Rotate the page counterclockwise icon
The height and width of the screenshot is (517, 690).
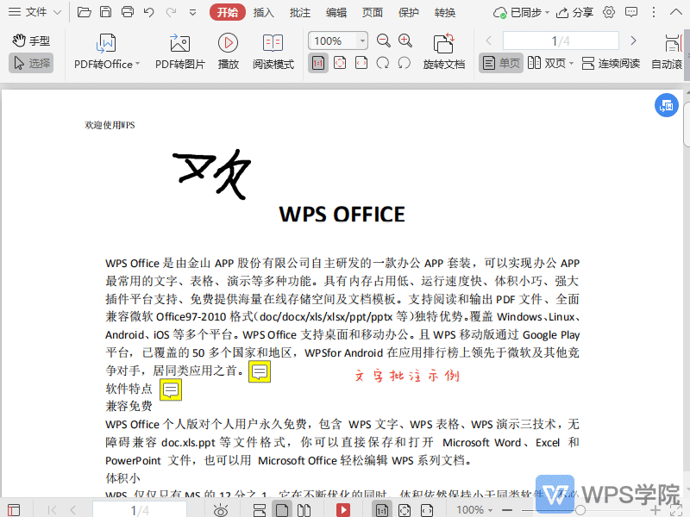click(x=404, y=63)
